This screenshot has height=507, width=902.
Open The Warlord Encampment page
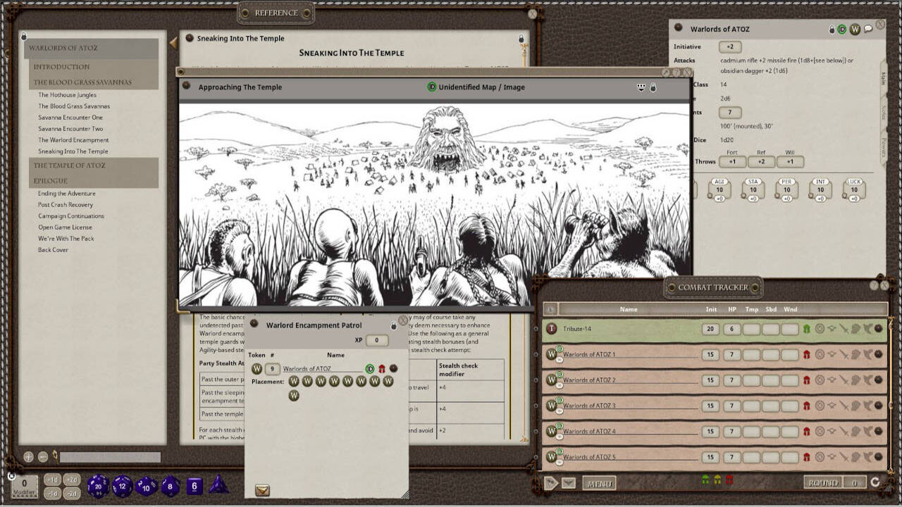[x=74, y=139]
